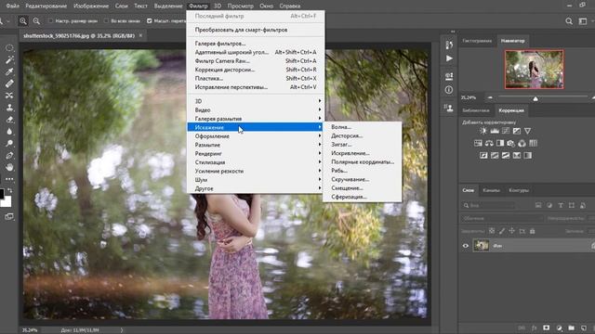Click the navigator zoom slider handle
The image size is (595, 334).
pyautogui.click(x=535, y=98)
